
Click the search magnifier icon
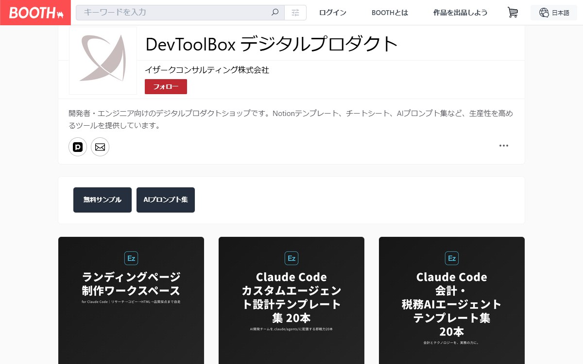275,13
